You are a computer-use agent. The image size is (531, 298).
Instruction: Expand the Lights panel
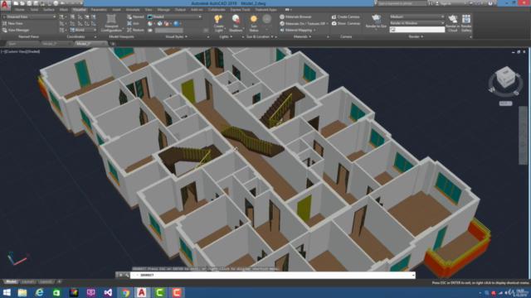pyautogui.click(x=226, y=36)
